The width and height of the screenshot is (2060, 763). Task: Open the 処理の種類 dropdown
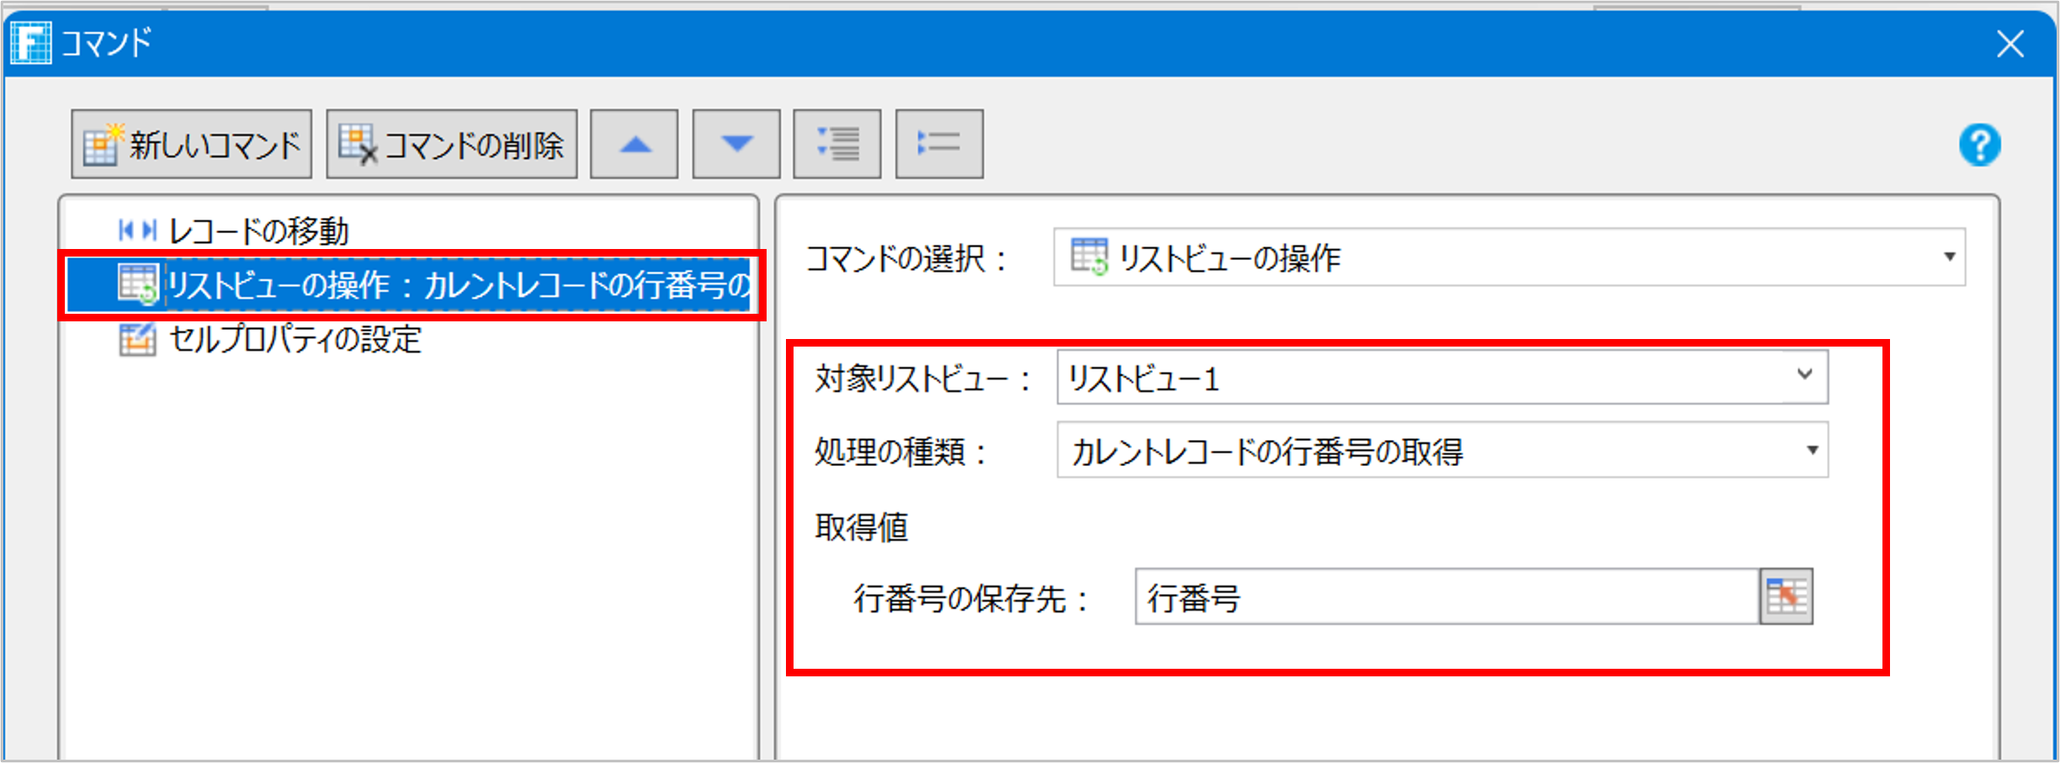[1442, 451]
